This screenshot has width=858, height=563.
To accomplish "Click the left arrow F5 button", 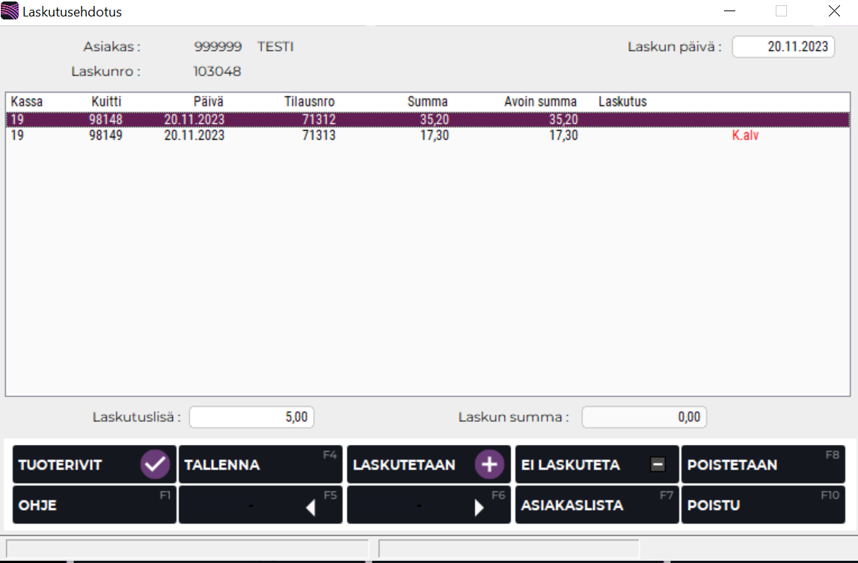I will click(260, 505).
